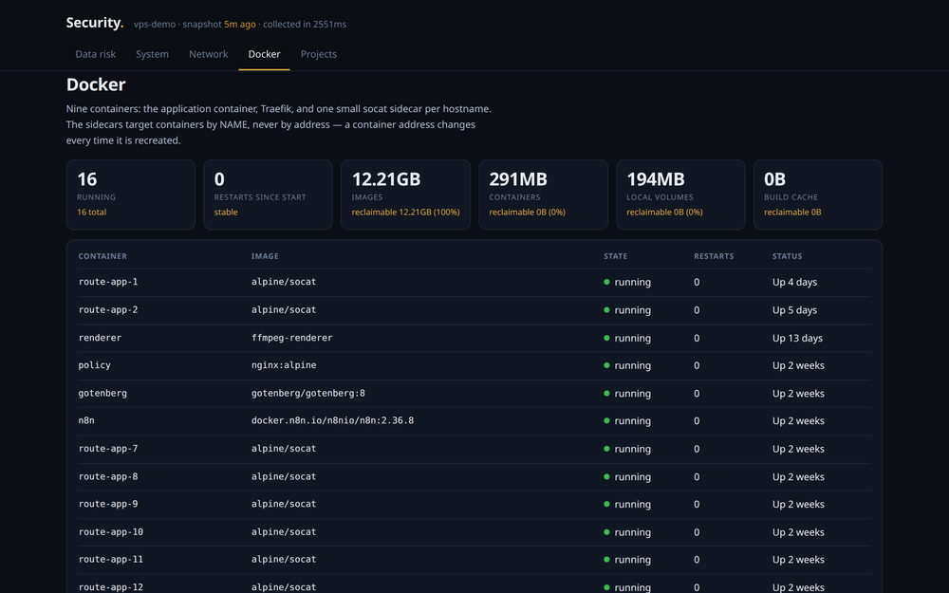Click container name route-app-8
The image size is (949, 593).
108,476
